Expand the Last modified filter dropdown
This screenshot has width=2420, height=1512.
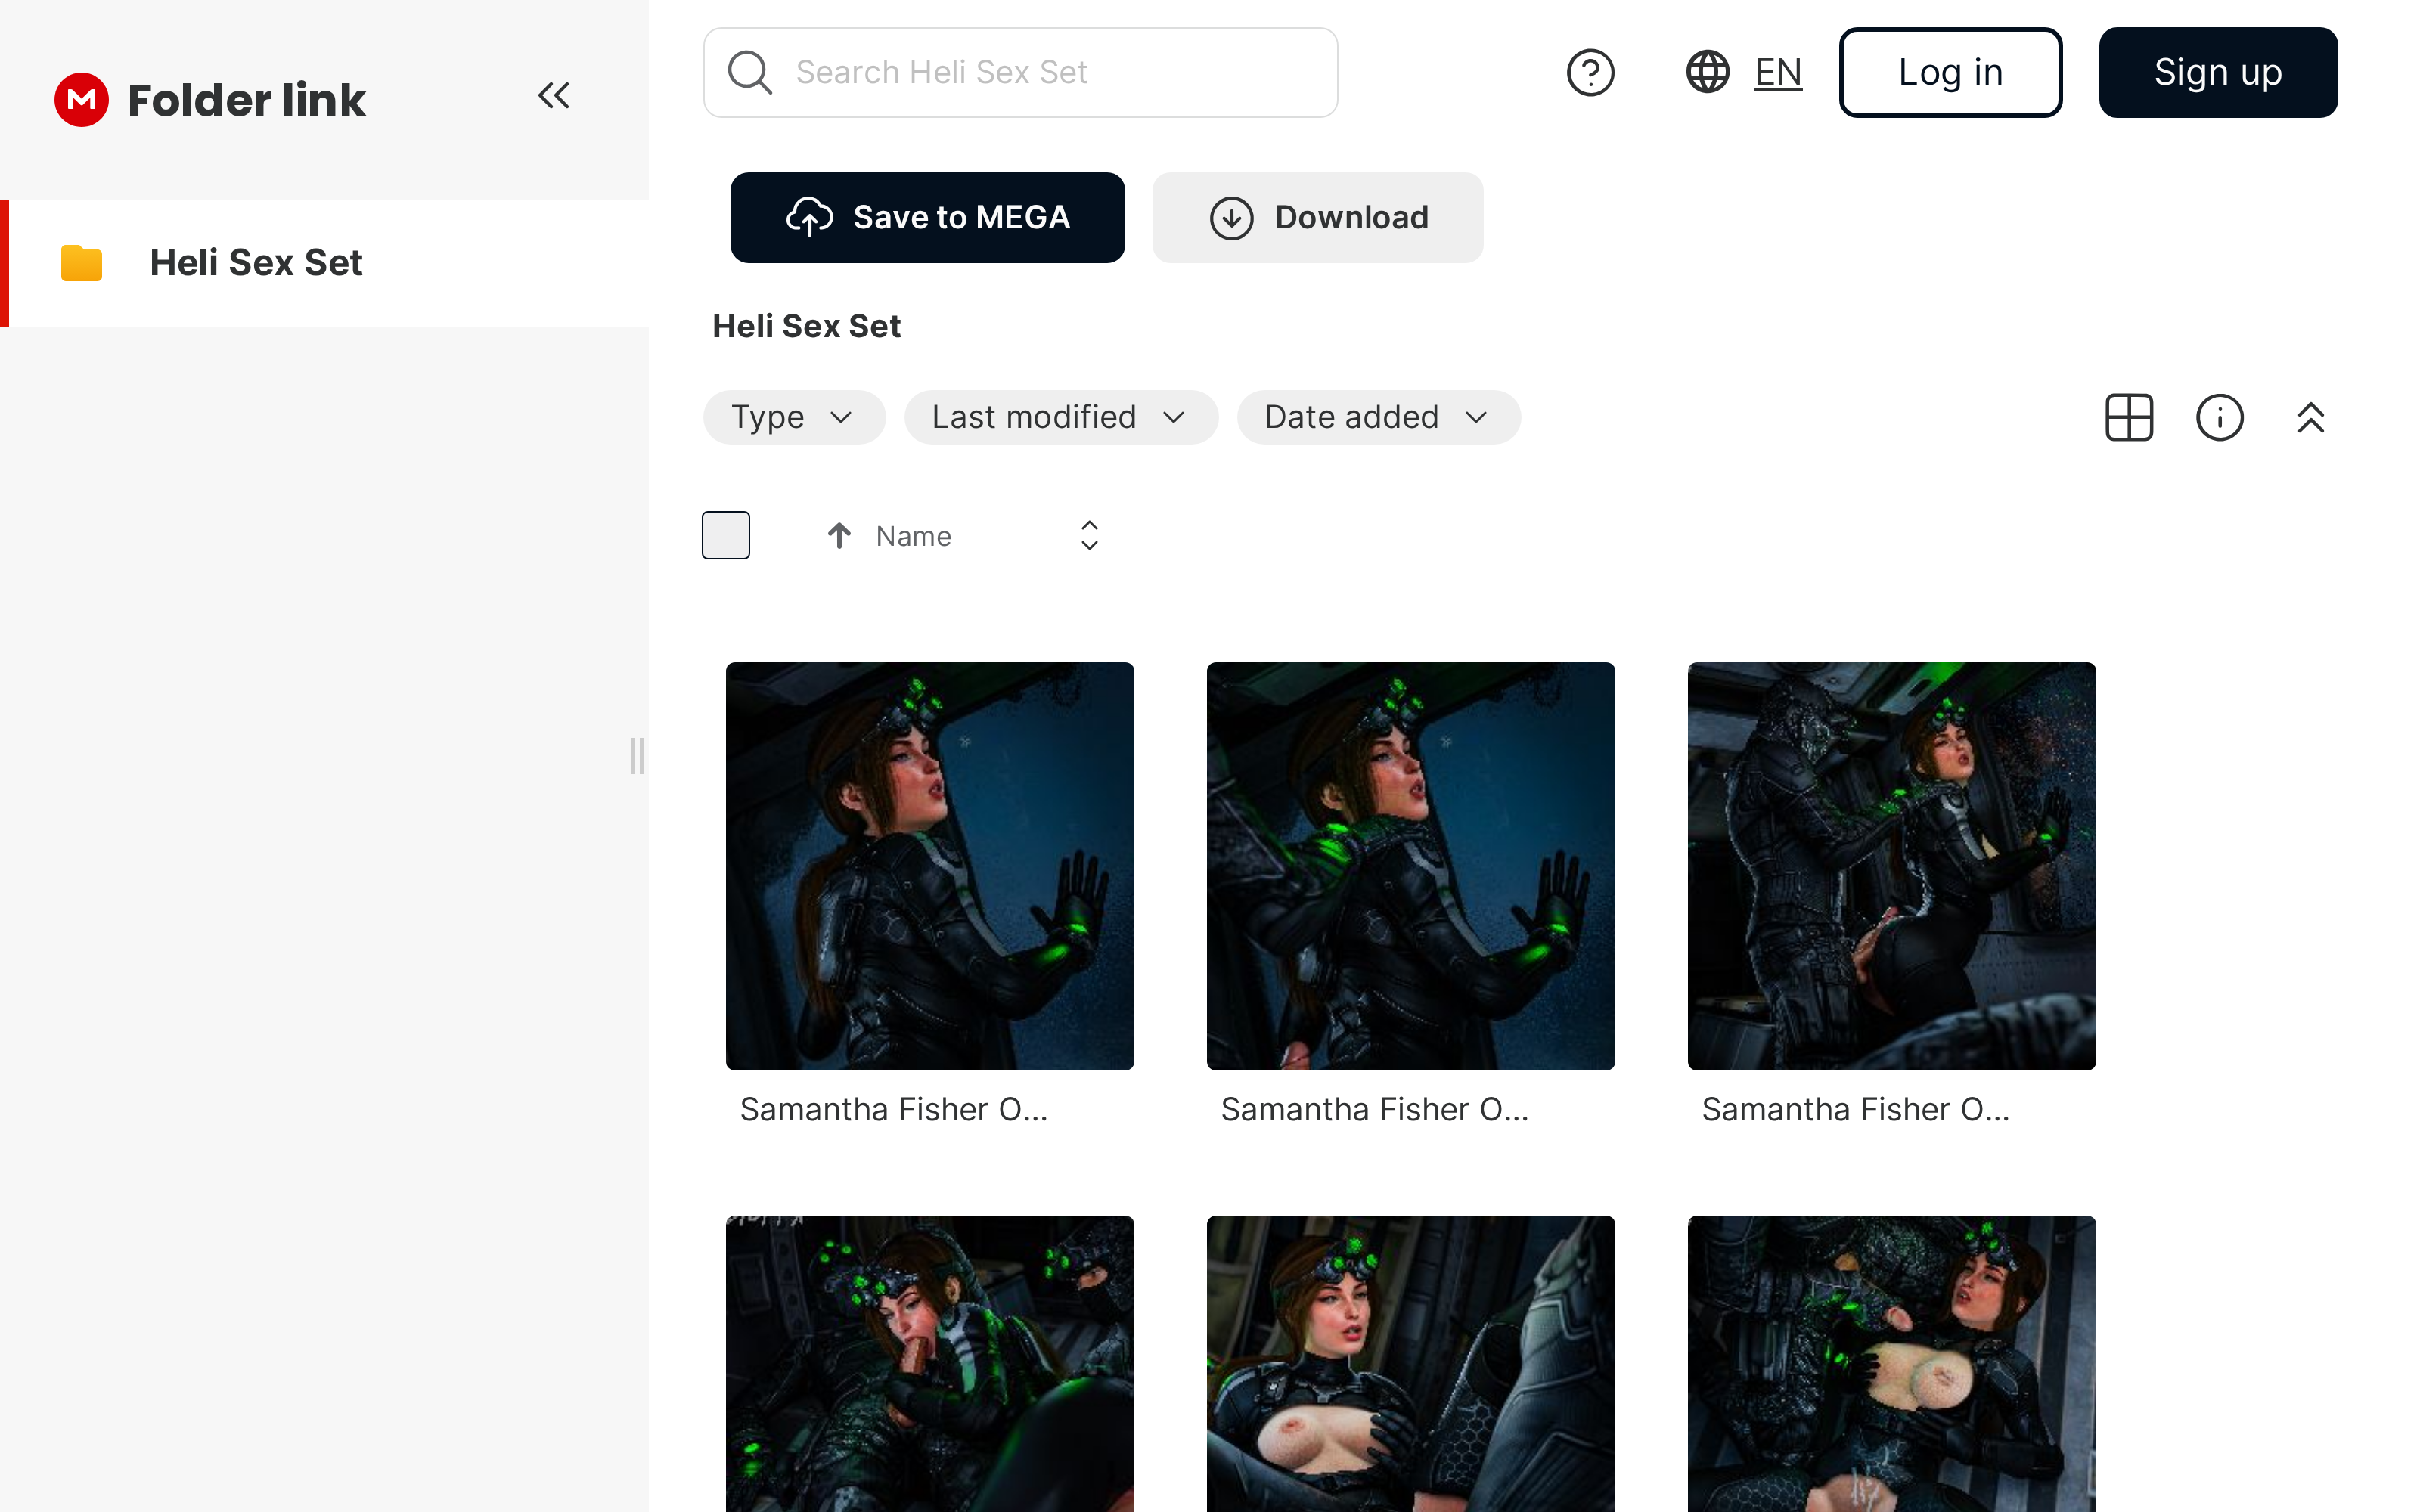tap(1060, 417)
